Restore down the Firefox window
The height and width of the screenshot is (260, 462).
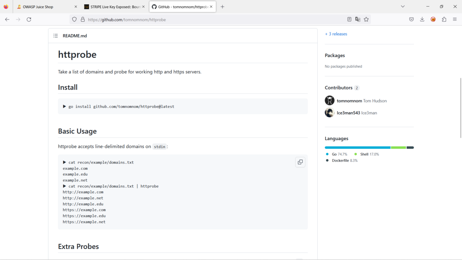point(442,7)
